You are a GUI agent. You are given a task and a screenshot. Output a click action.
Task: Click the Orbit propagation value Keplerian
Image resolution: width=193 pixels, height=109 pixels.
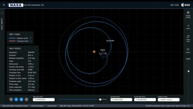point(31,90)
